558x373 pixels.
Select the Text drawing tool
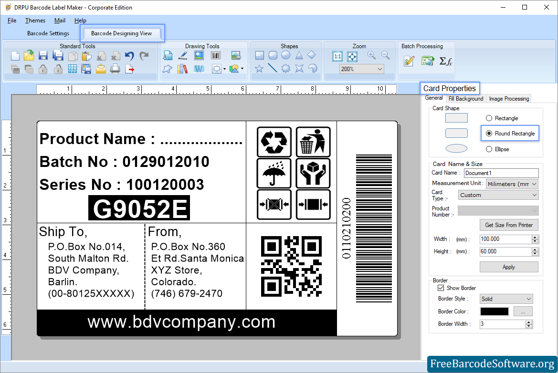click(168, 55)
